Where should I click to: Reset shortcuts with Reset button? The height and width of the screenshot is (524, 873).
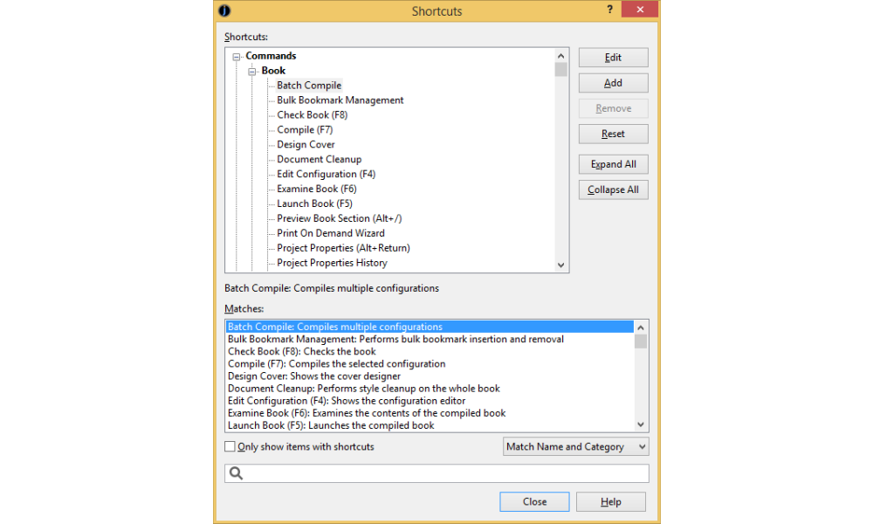[x=613, y=134]
